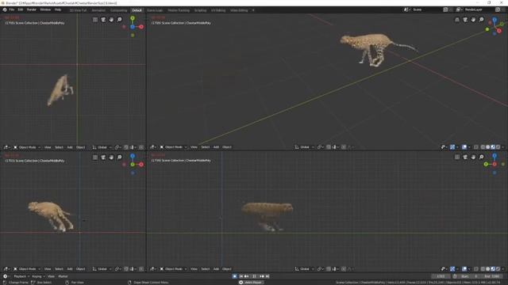
Task: Click pan hand icon in top-left viewport
Action: [x=111, y=20]
